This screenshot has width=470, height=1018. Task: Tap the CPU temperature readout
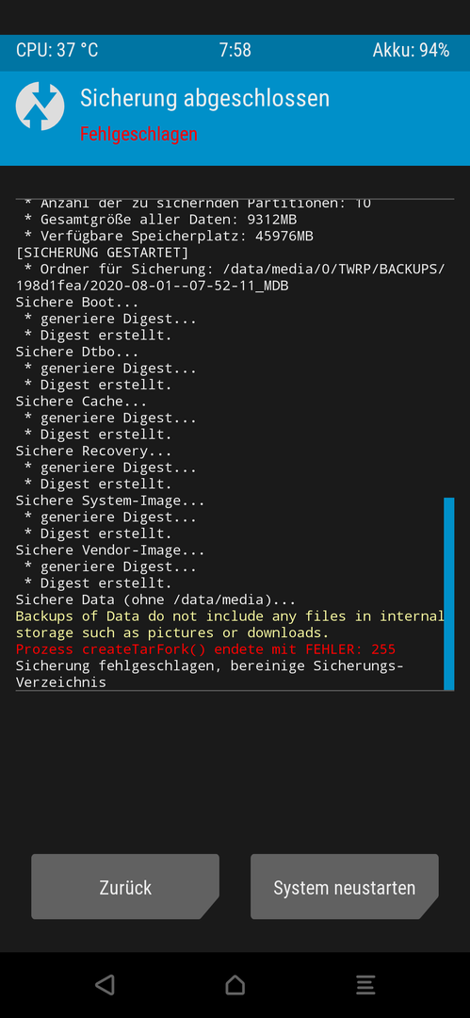pyautogui.click(x=57, y=51)
